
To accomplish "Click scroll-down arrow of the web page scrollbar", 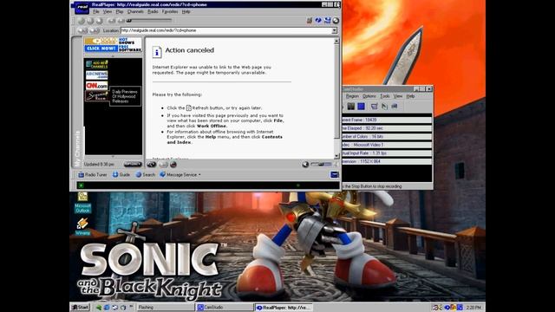I will click(336, 156).
